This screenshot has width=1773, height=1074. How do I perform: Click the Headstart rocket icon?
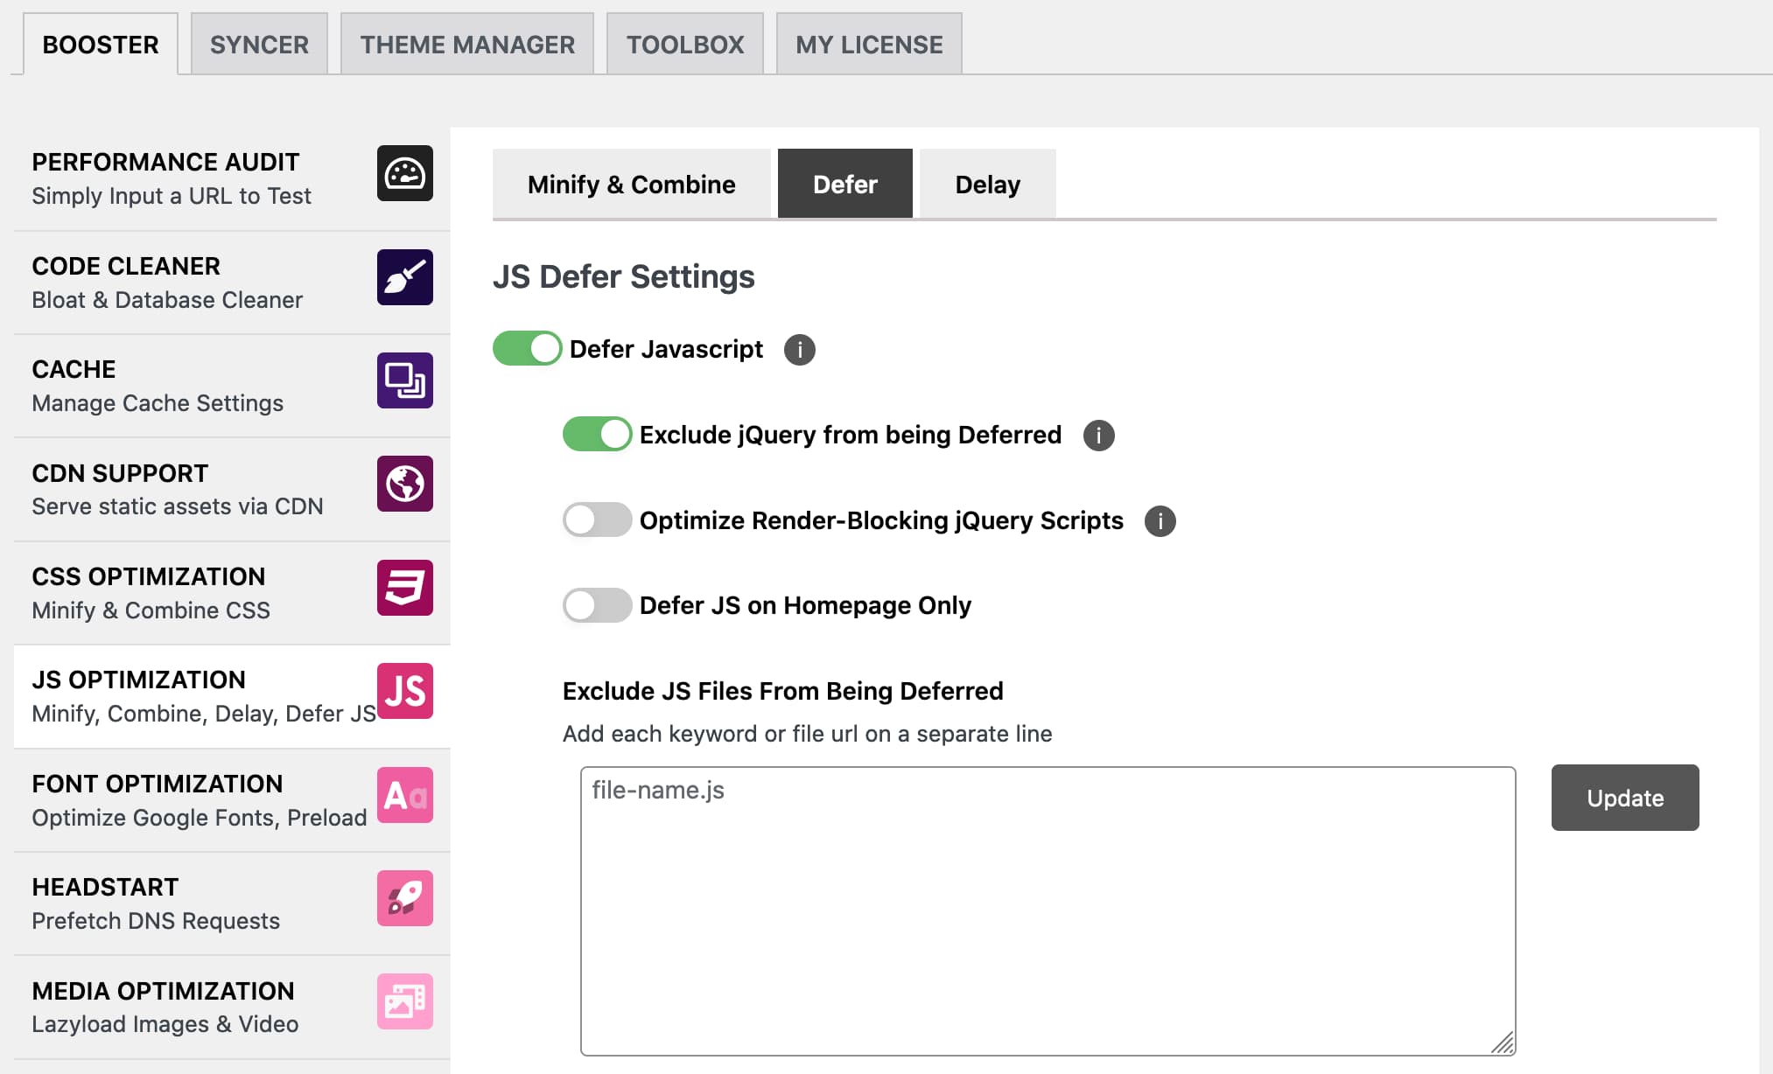(x=405, y=898)
